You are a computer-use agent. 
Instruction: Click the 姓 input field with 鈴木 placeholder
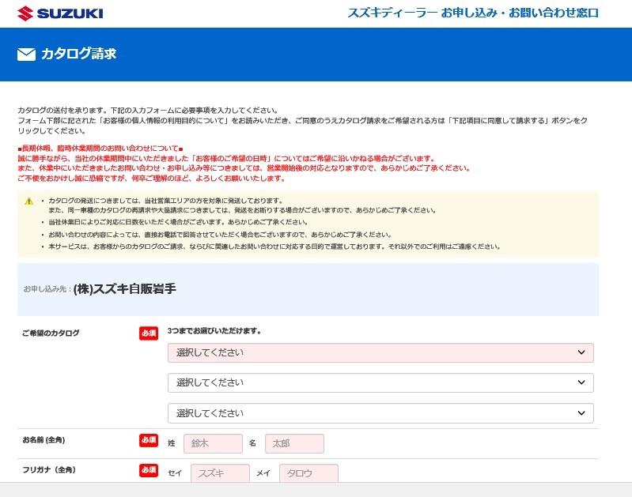(213, 443)
